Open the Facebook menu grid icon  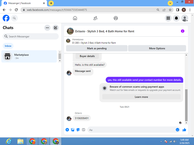pos(168,18)
